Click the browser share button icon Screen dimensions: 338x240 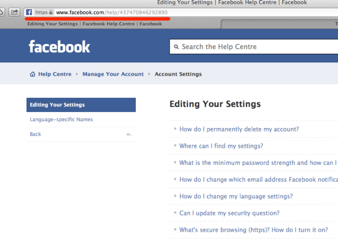[x=14, y=12]
